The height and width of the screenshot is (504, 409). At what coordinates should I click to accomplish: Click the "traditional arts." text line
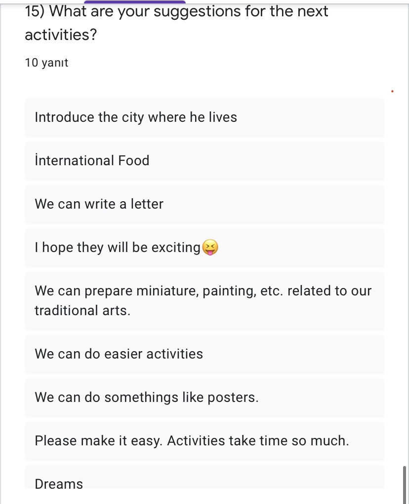coord(82,311)
